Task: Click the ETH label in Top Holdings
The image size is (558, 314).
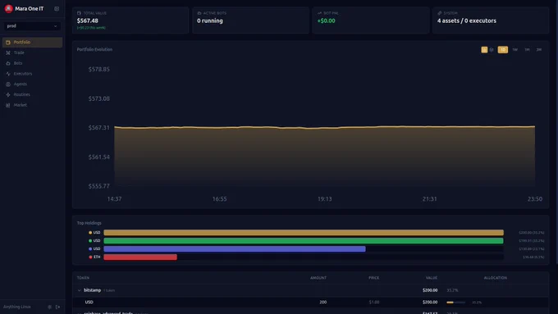Action: tap(97, 257)
